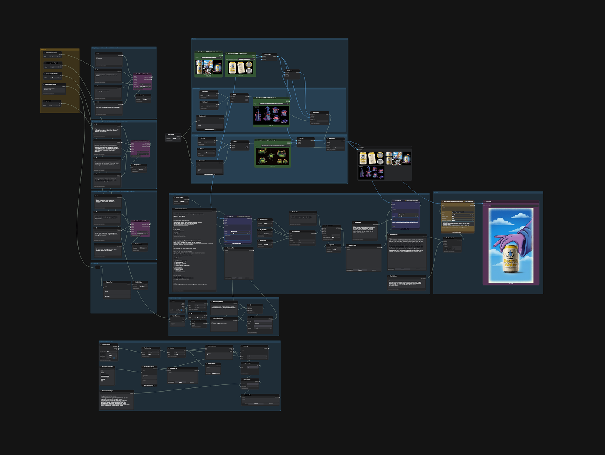Collapse the Replace Text (Regex) node
This screenshot has width=605, height=455.
[x=143, y=367]
